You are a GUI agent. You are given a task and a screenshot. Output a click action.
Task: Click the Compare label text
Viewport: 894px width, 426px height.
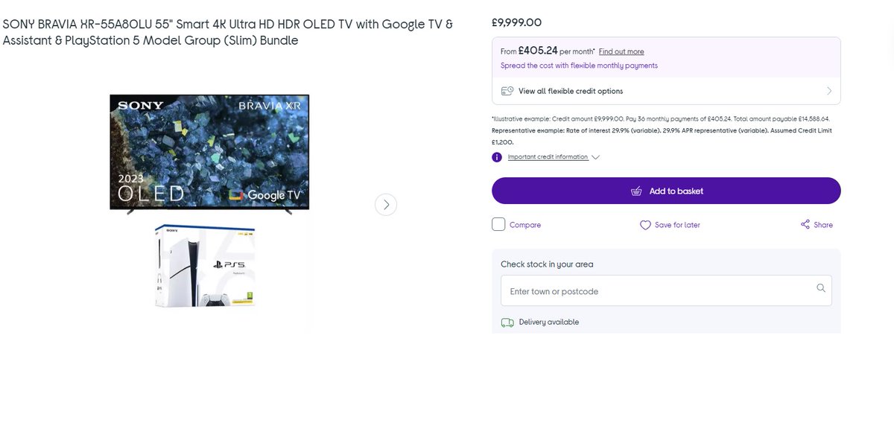(x=525, y=225)
